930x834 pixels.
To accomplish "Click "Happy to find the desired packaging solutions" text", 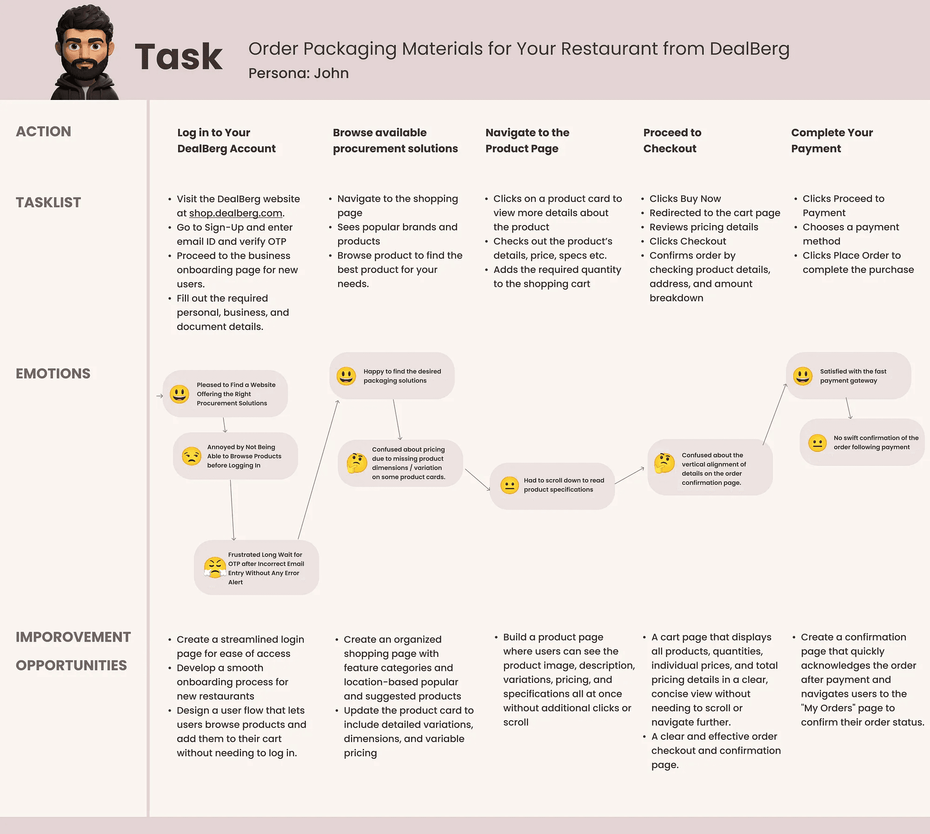I will (402, 376).
